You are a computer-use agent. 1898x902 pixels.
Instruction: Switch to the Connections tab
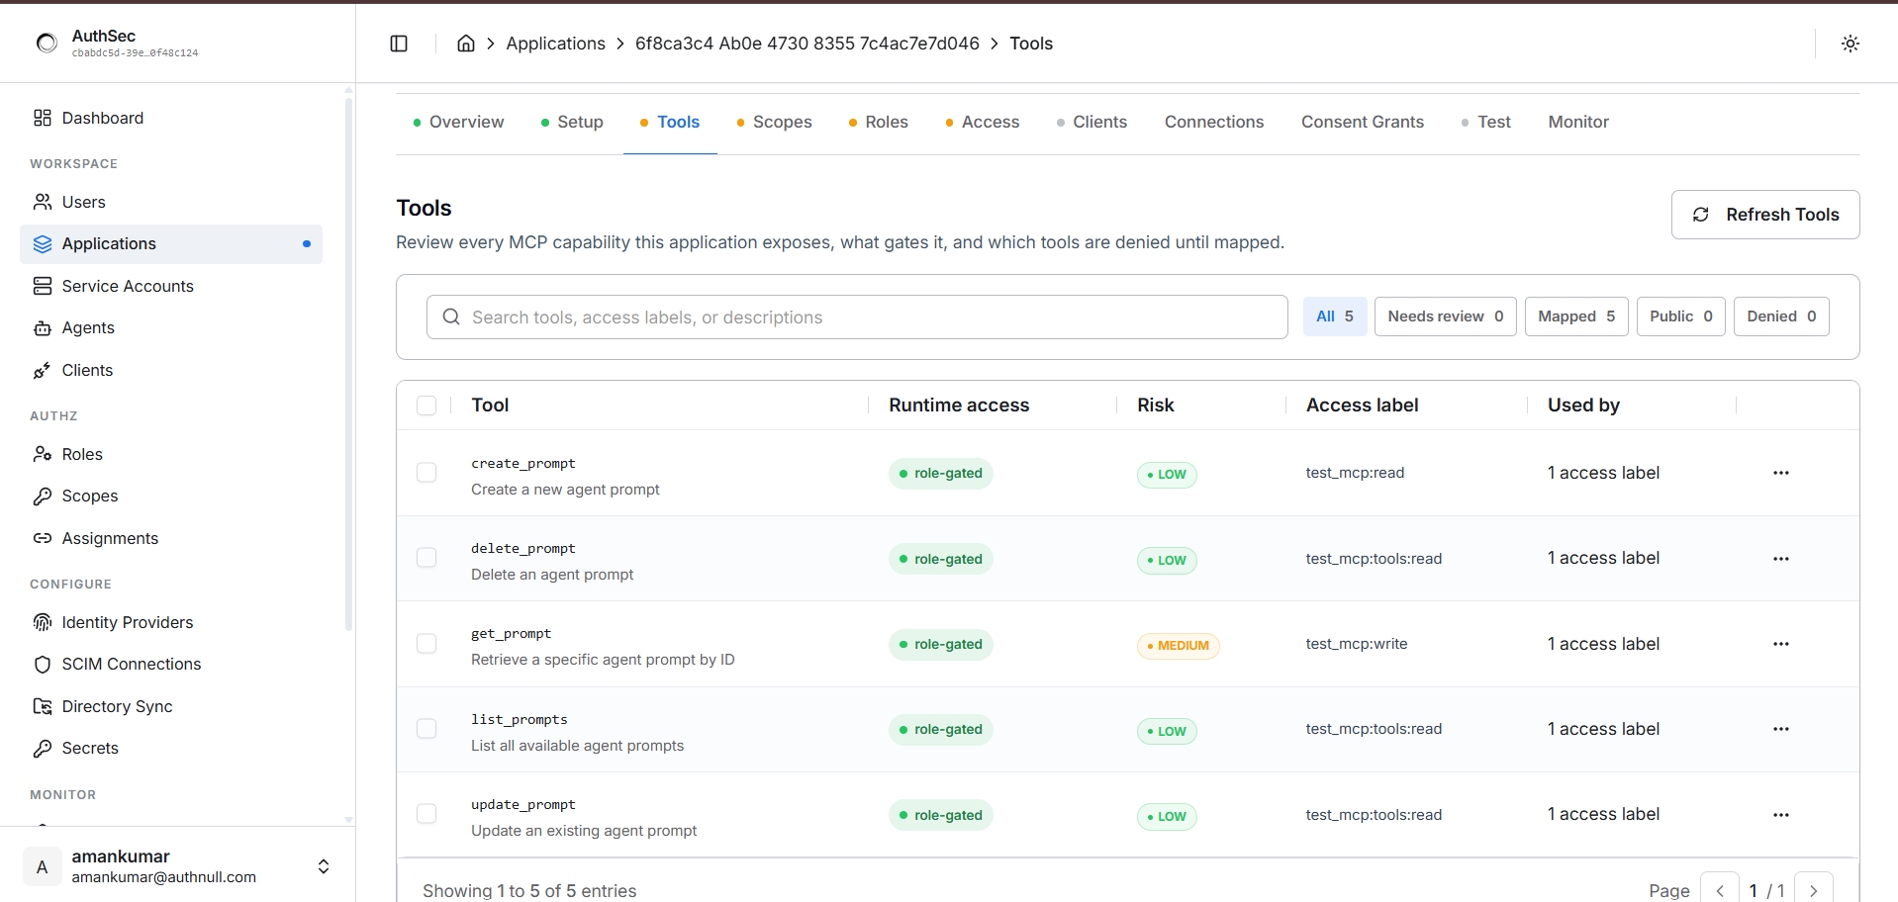tap(1214, 122)
